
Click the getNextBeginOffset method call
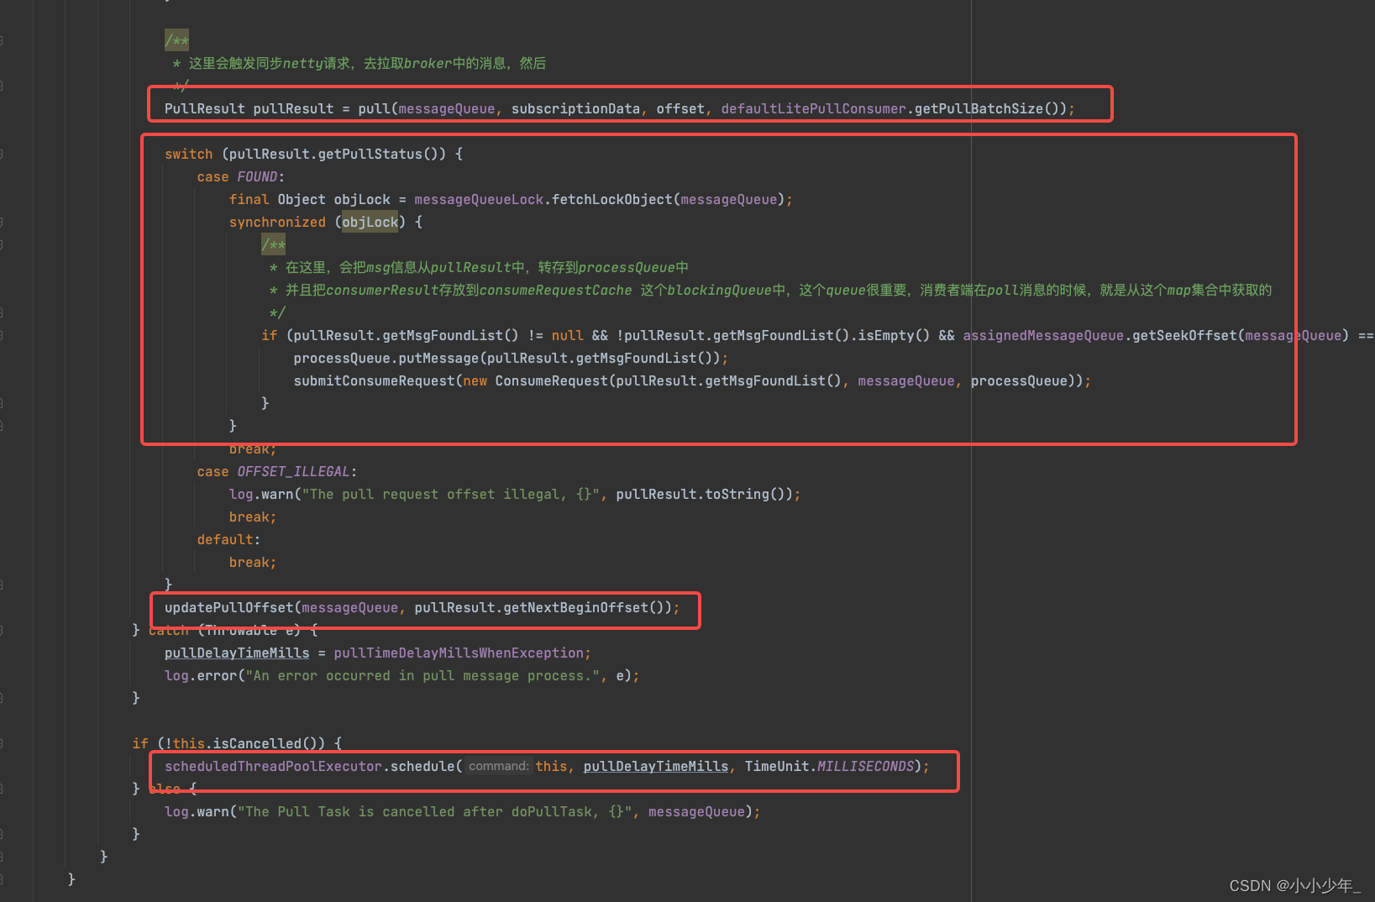click(575, 607)
